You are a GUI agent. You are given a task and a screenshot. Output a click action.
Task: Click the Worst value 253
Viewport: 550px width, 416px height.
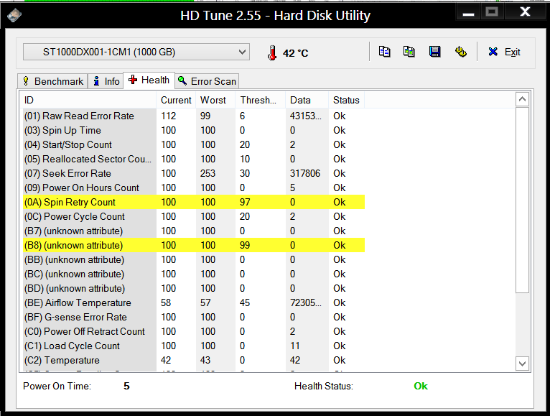point(208,173)
